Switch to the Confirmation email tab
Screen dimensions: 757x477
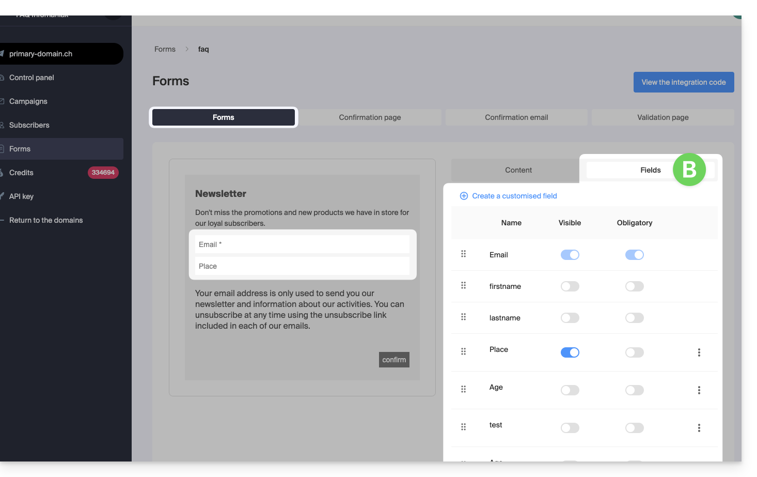(x=516, y=117)
